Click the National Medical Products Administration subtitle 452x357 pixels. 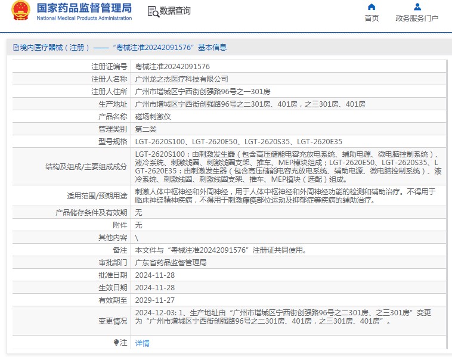84,18
